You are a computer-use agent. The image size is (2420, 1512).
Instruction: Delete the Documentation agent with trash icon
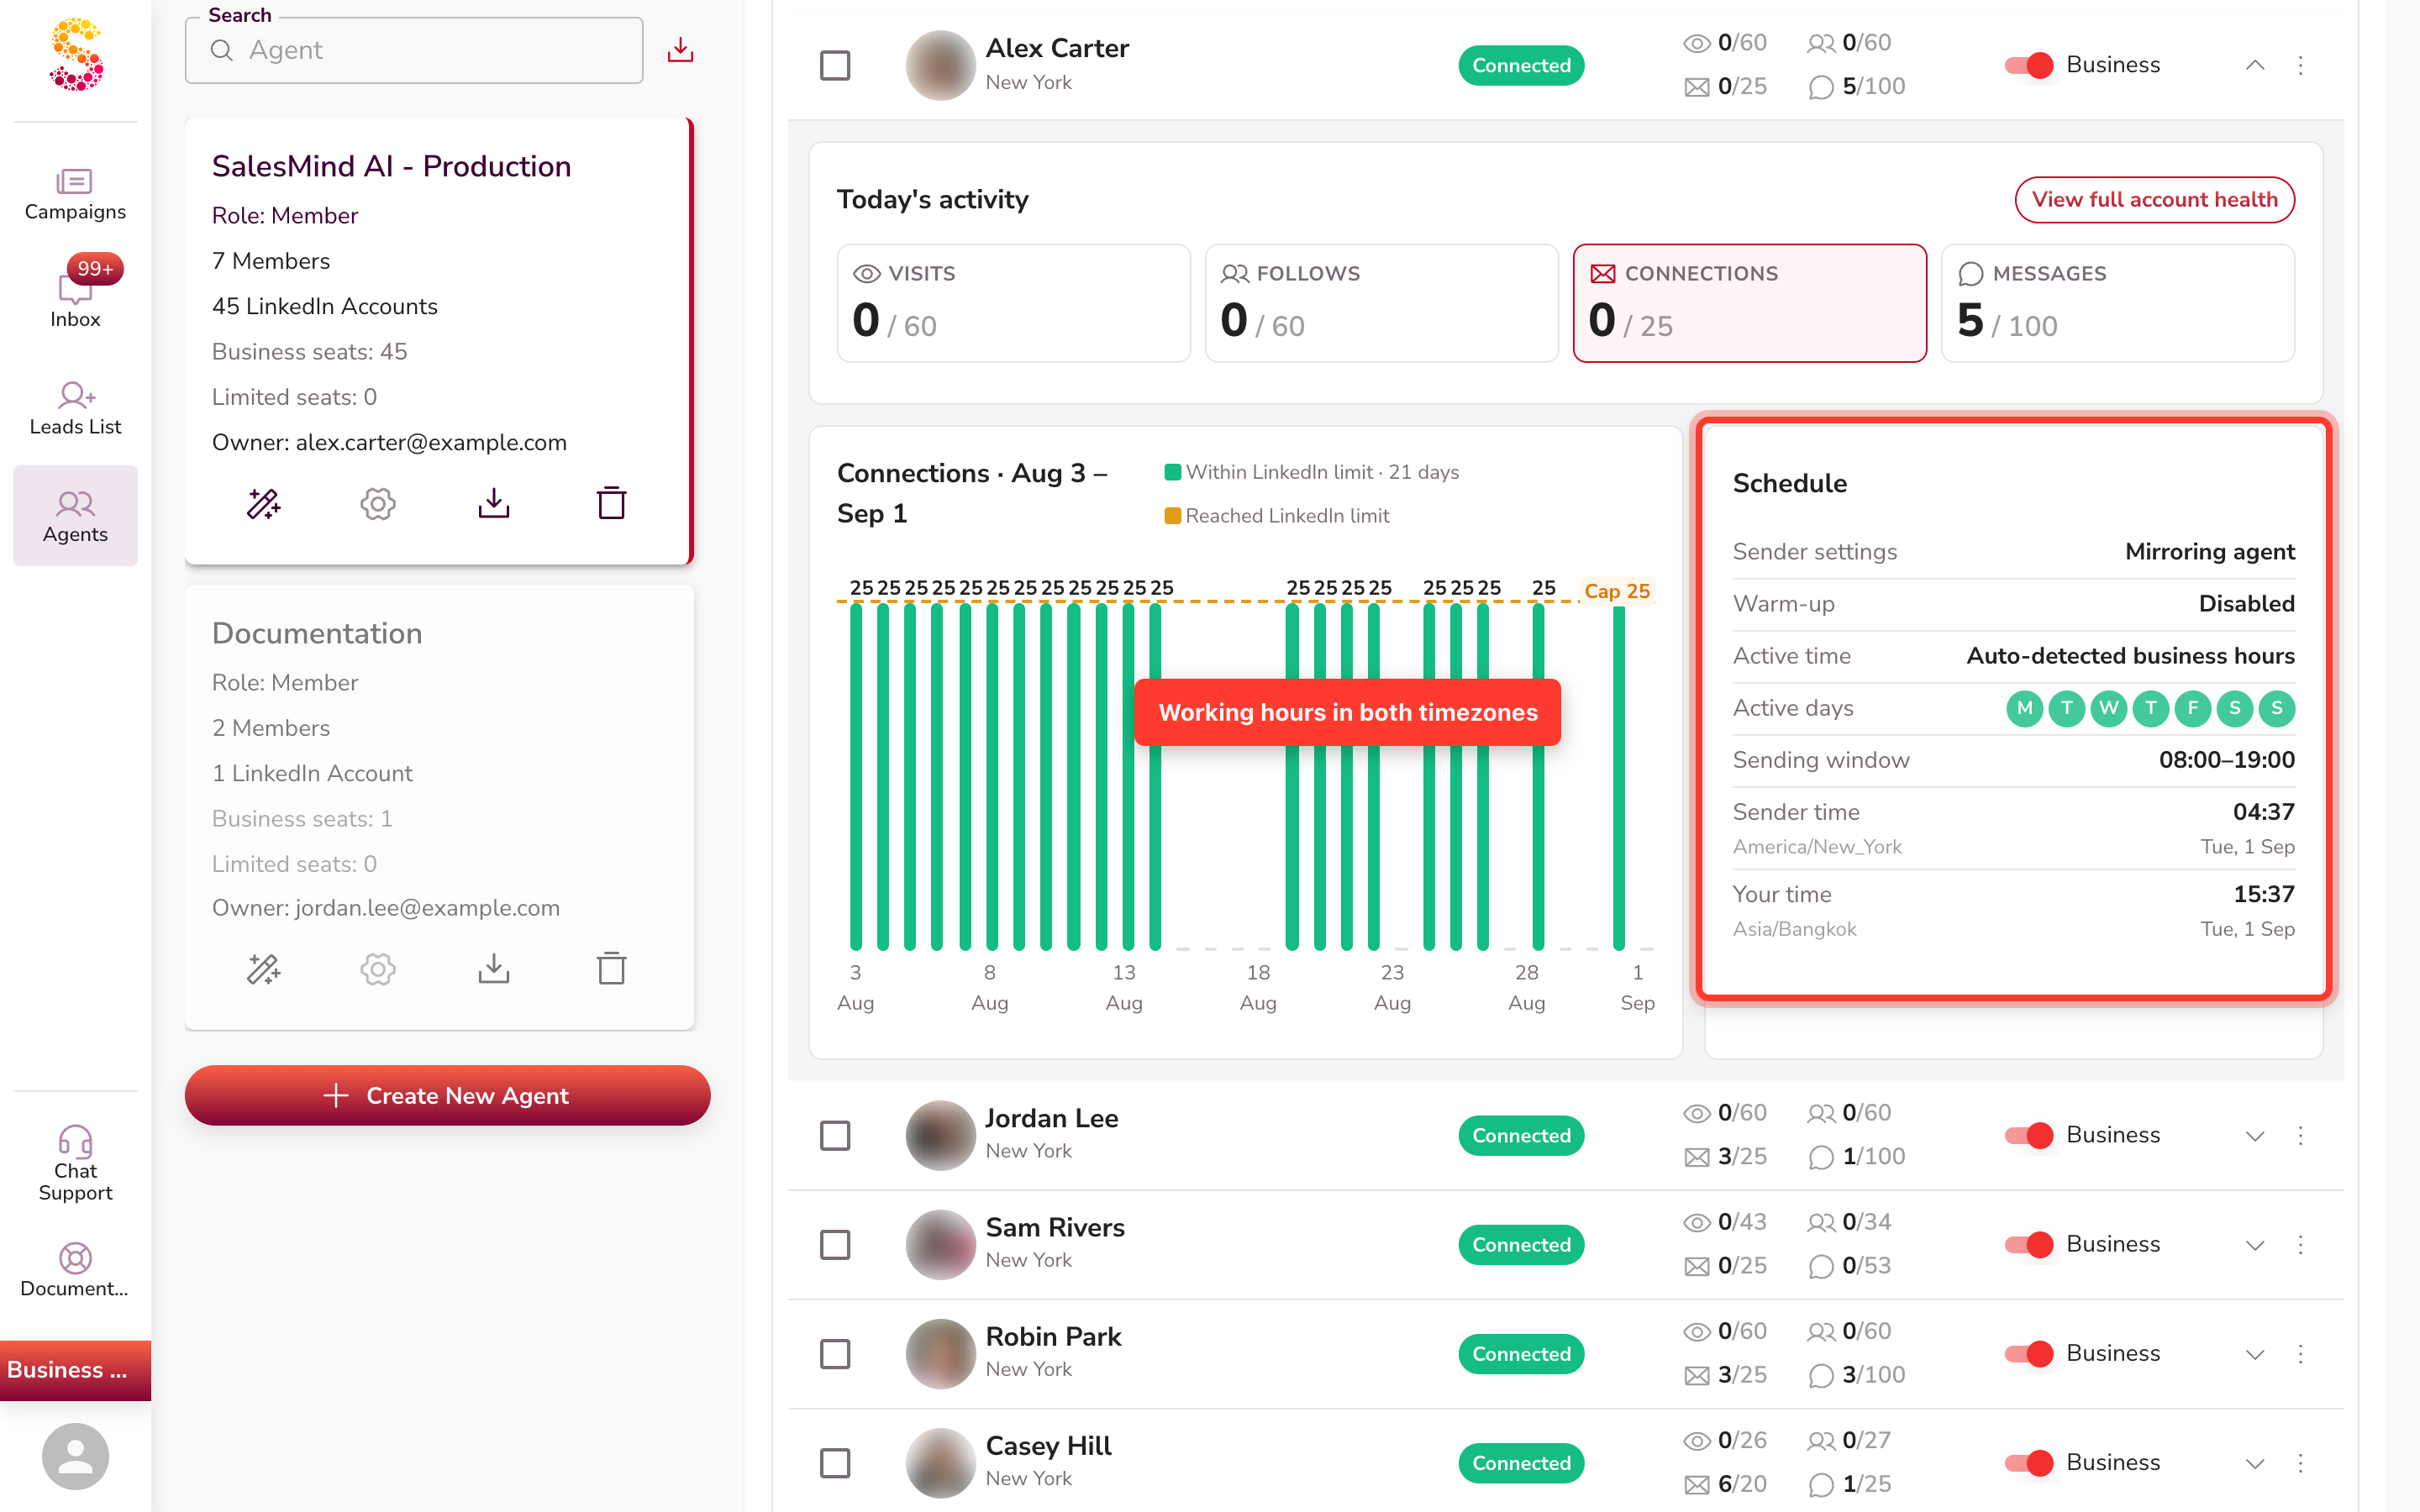611,968
